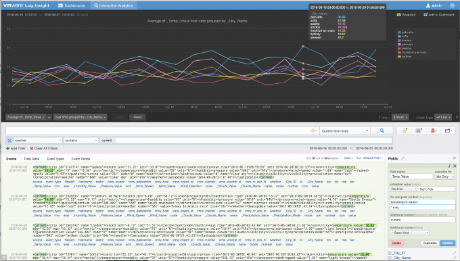Click the main search query input field

158,130
